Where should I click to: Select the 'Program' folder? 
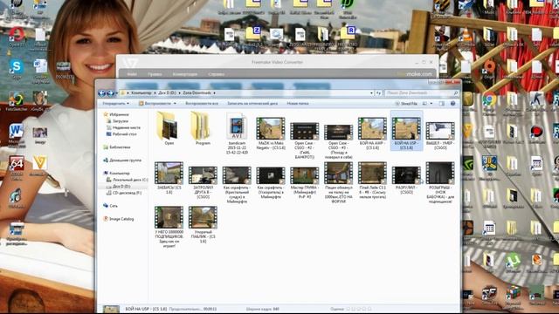tap(203, 128)
